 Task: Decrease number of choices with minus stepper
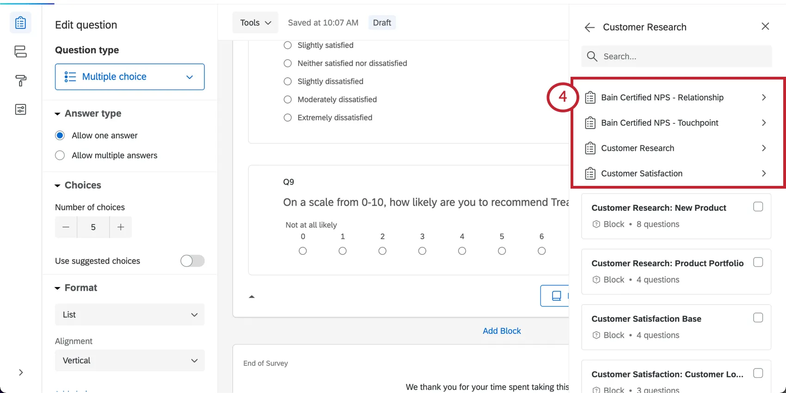pyautogui.click(x=66, y=227)
